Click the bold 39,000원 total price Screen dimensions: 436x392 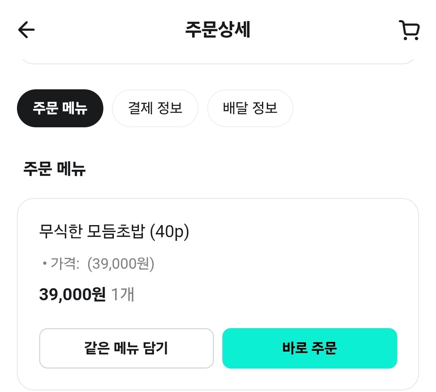tap(73, 295)
